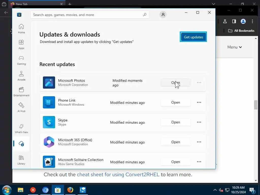Open What's New in Store sidebar

point(21,128)
